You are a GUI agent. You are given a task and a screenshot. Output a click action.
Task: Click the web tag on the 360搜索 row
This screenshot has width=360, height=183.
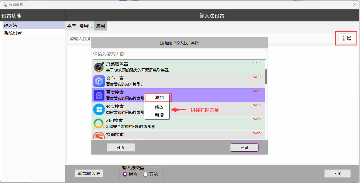tap(257, 119)
